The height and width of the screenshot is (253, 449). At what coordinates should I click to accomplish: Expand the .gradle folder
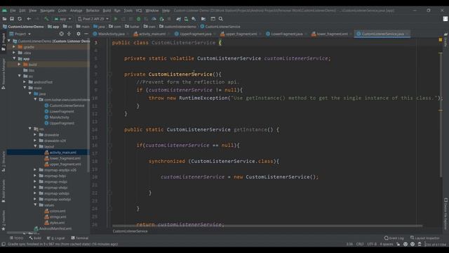click(14, 47)
